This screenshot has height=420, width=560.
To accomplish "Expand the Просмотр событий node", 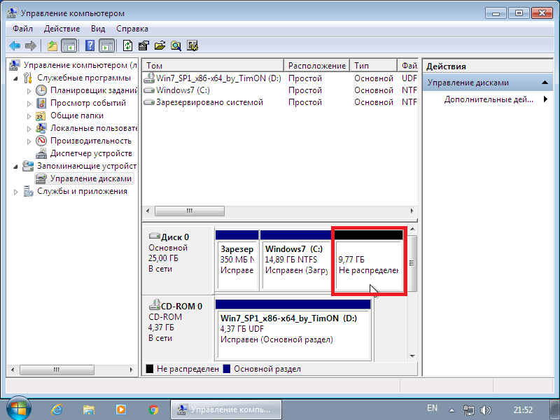I will 29,103.
